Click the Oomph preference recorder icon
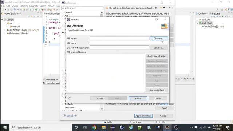 [76, 116]
